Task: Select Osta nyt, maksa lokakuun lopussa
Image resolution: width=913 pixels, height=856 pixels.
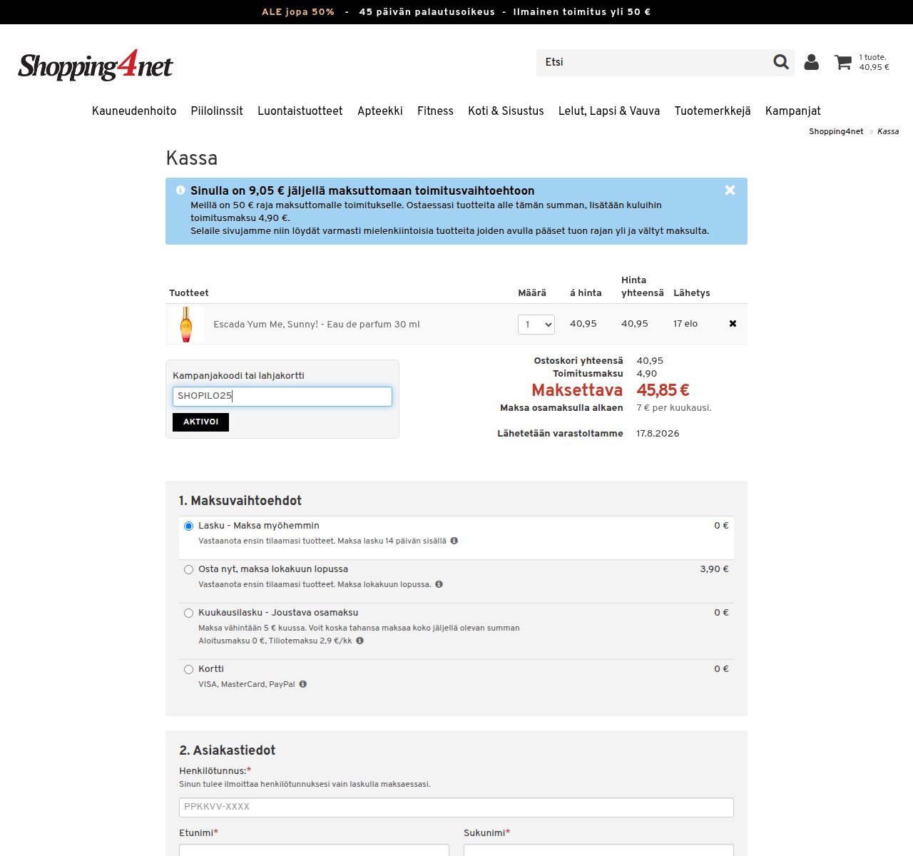Action: pos(188,569)
